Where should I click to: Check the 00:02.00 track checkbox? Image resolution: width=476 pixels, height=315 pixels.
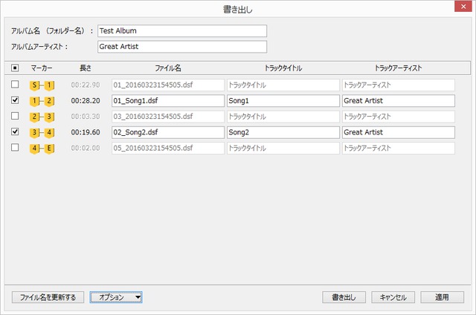tap(16, 148)
